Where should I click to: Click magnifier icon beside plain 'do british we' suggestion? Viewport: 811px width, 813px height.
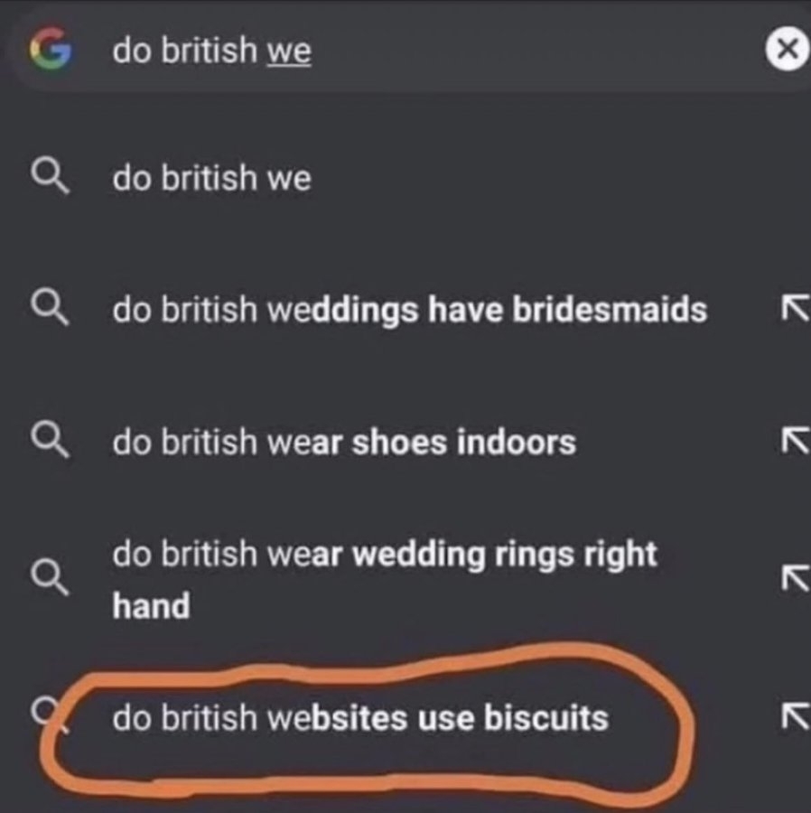coord(49,178)
